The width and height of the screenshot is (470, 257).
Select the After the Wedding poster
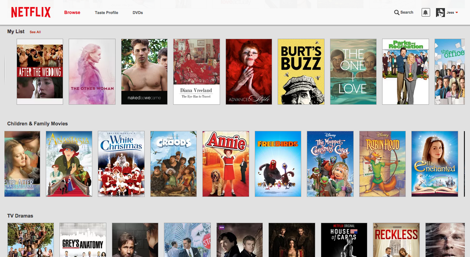40,72
